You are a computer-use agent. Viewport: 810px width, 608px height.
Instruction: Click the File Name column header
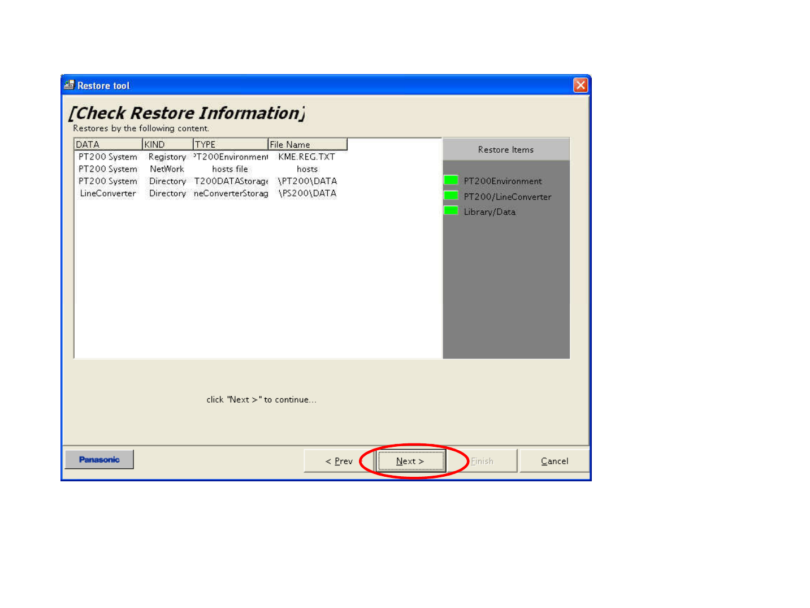pos(307,144)
